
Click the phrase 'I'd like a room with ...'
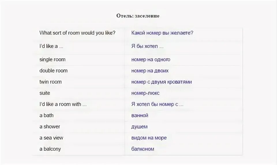[x=63, y=104]
